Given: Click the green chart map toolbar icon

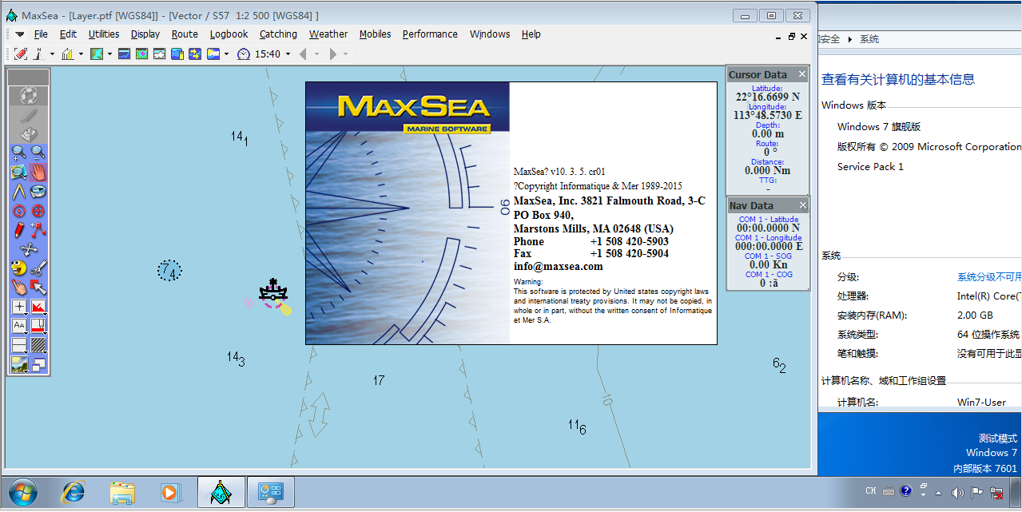Looking at the screenshot, I should tap(97, 54).
